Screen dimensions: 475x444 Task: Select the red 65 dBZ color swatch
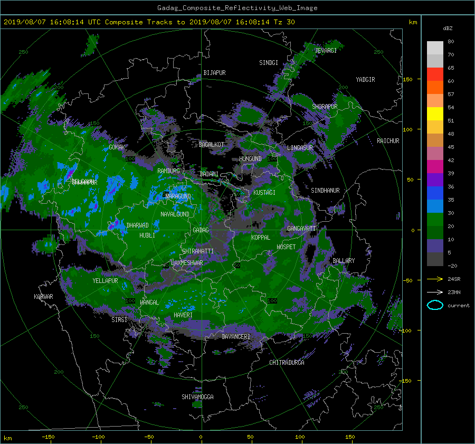click(x=435, y=74)
